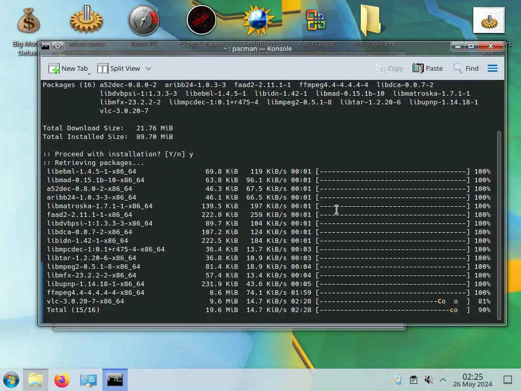Click the libmpcdec-1:0.1+r475-4-x86_64 line

pos(269,249)
